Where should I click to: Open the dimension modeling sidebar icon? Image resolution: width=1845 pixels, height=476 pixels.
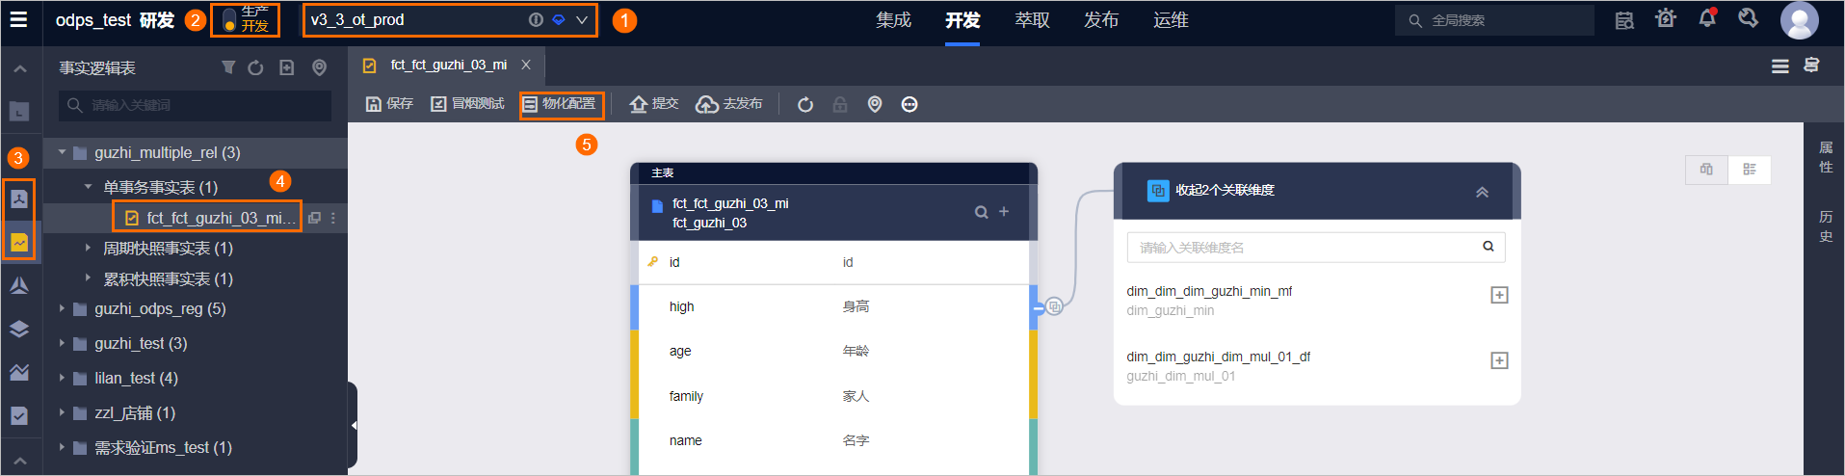tap(19, 199)
